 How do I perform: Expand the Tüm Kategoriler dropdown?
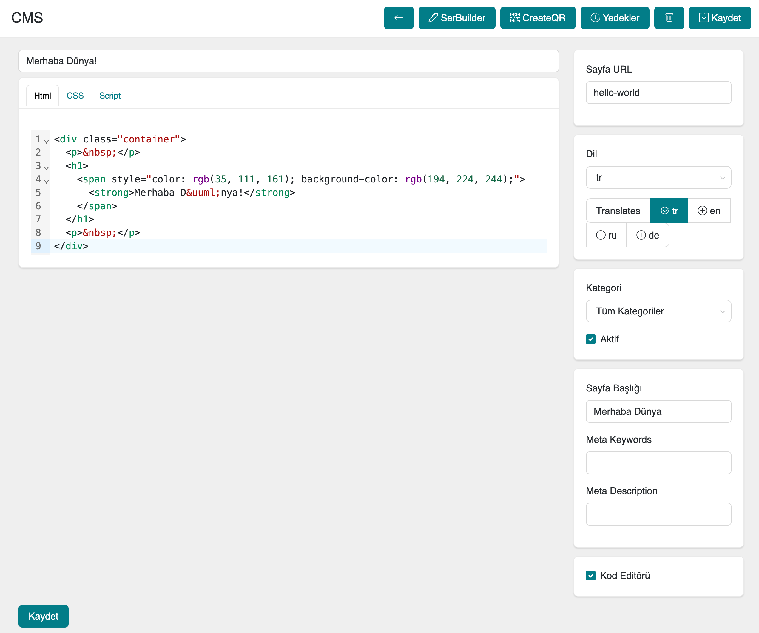pos(658,311)
